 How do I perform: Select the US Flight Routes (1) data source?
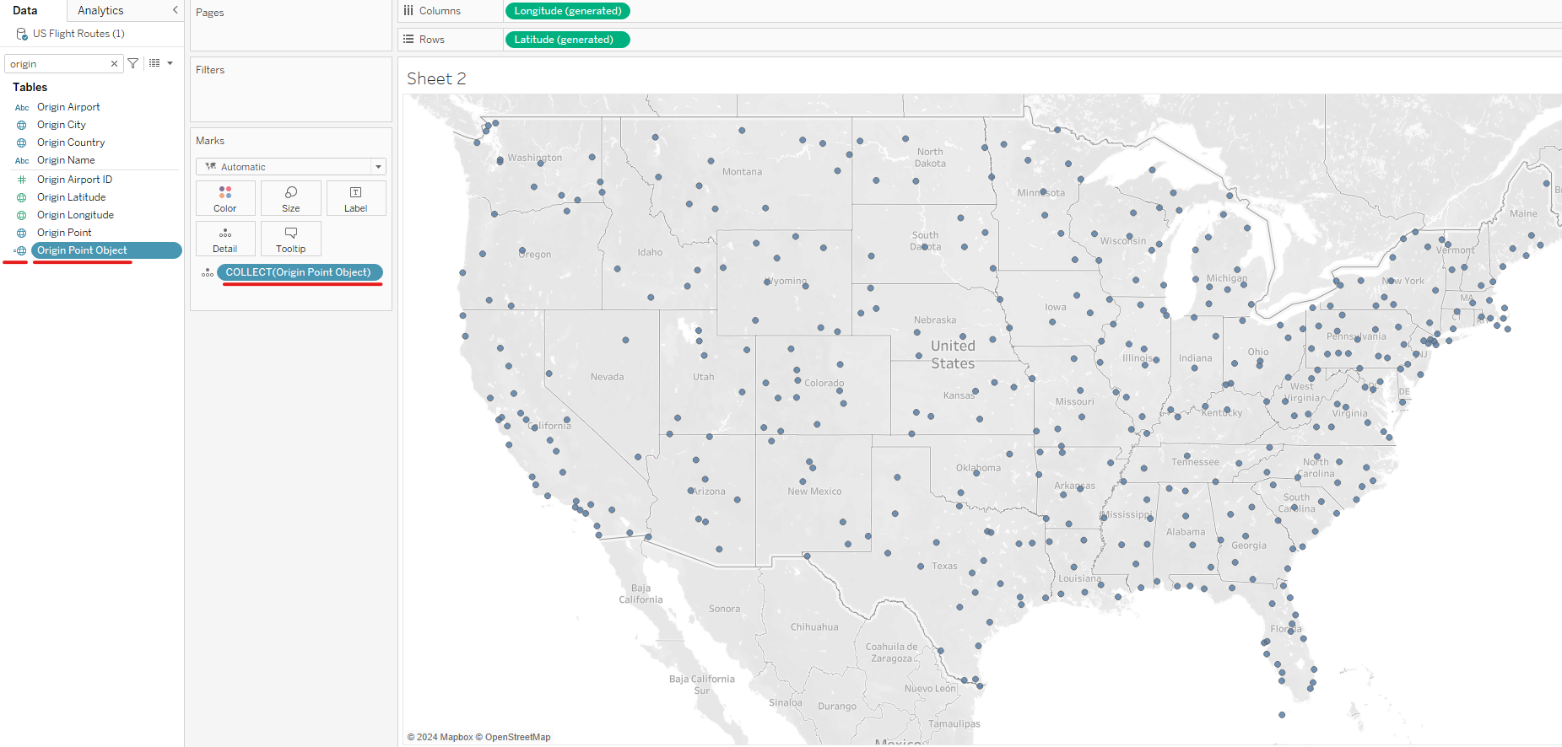pos(78,34)
